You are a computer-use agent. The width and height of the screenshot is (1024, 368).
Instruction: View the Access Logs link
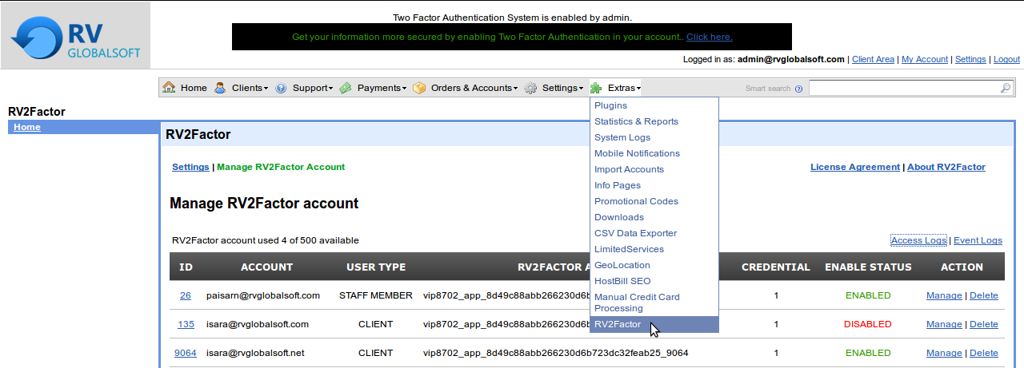coord(918,240)
